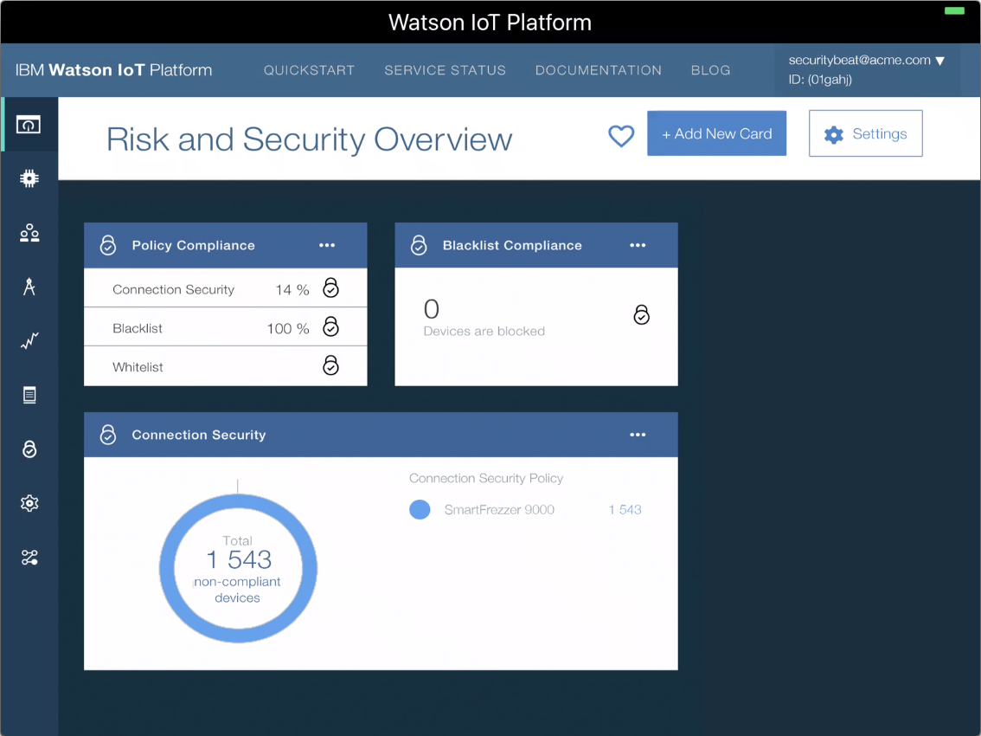Click lock icon in Blacklist Compliance header
Viewport: 981px width, 736px height.
[419, 245]
